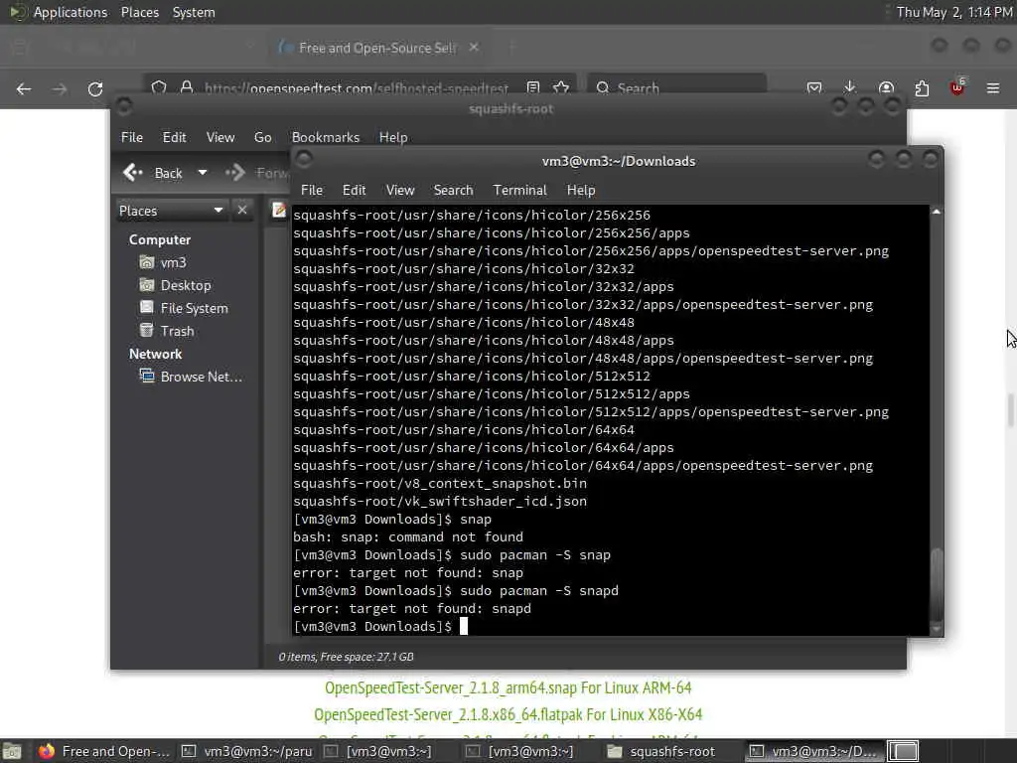
Task: Expand the Back history dropdown arrow
Action: point(203,173)
